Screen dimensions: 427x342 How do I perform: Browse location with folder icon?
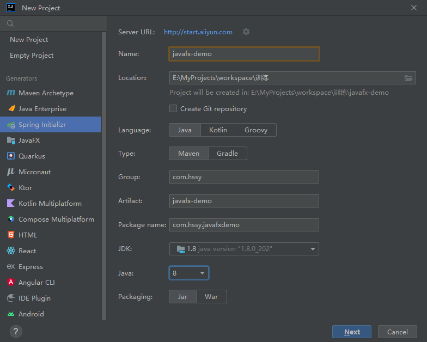click(x=408, y=78)
